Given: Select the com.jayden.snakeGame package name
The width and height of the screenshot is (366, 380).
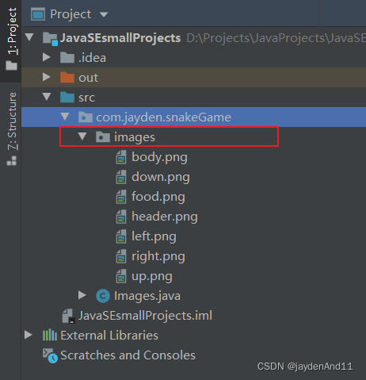Looking at the screenshot, I should [x=164, y=117].
